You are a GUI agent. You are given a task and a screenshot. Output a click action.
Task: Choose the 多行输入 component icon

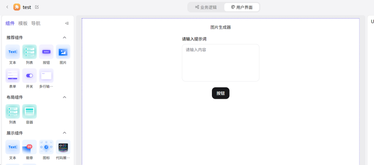click(x=46, y=76)
